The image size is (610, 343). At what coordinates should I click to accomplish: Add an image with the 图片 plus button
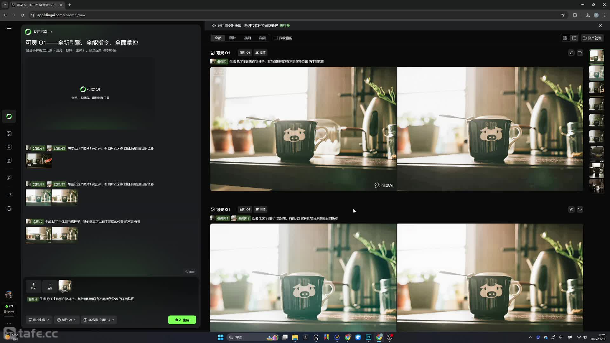pos(33,286)
